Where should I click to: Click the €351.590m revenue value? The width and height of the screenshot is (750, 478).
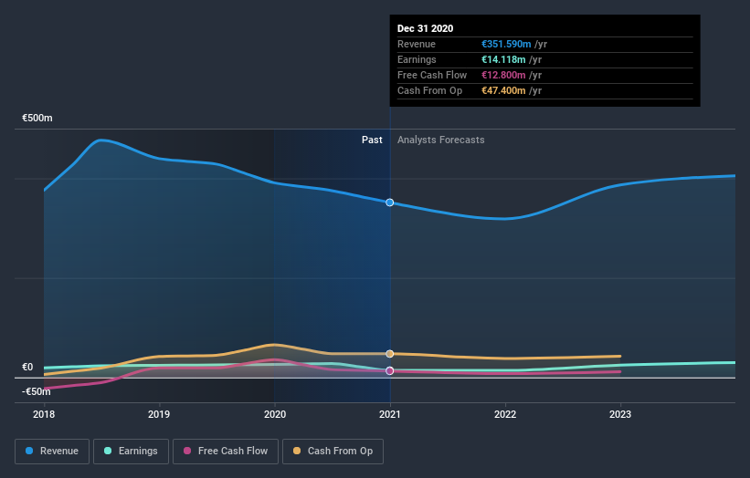[x=506, y=44]
